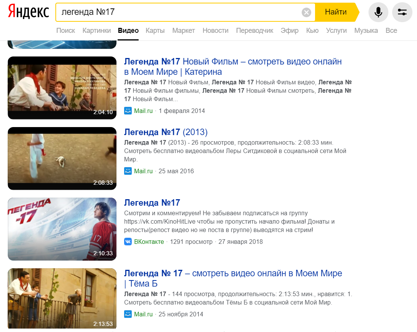Open the Карты tab

click(155, 31)
